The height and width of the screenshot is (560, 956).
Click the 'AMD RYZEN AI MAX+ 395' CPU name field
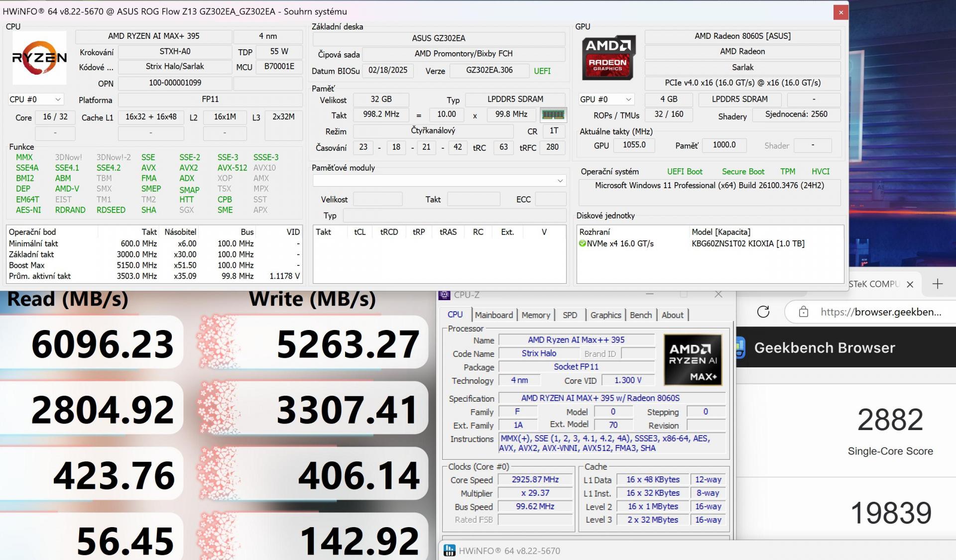(153, 36)
